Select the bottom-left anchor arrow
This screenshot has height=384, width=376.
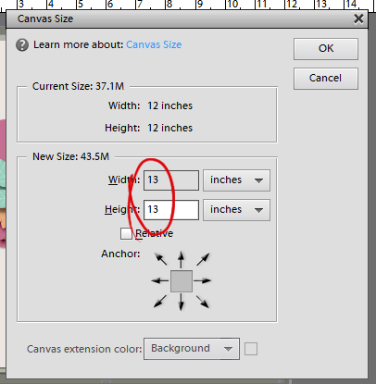pyautogui.click(x=160, y=302)
